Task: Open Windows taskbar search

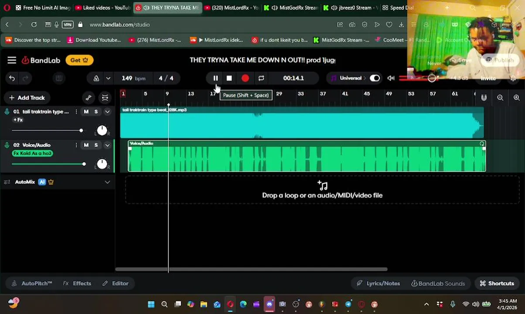Action: click(x=164, y=304)
